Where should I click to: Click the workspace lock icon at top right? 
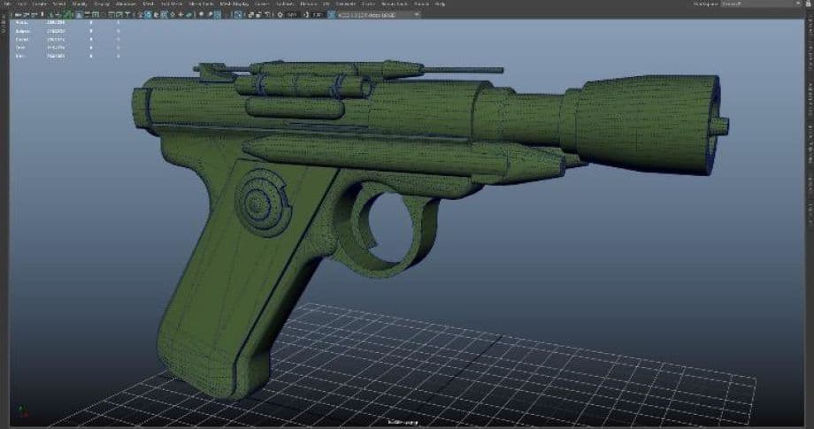(x=802, y=4)
